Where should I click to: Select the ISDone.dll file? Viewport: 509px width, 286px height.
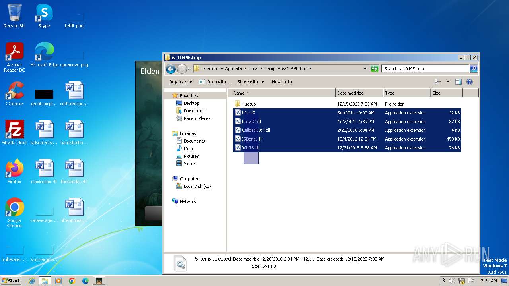click(347, 139)
